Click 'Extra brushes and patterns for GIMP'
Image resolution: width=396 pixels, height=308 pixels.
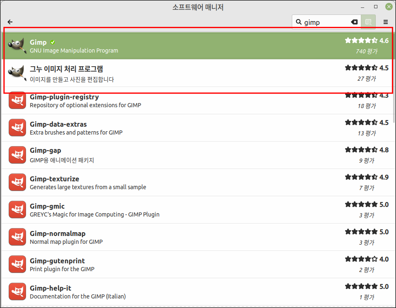76,132
